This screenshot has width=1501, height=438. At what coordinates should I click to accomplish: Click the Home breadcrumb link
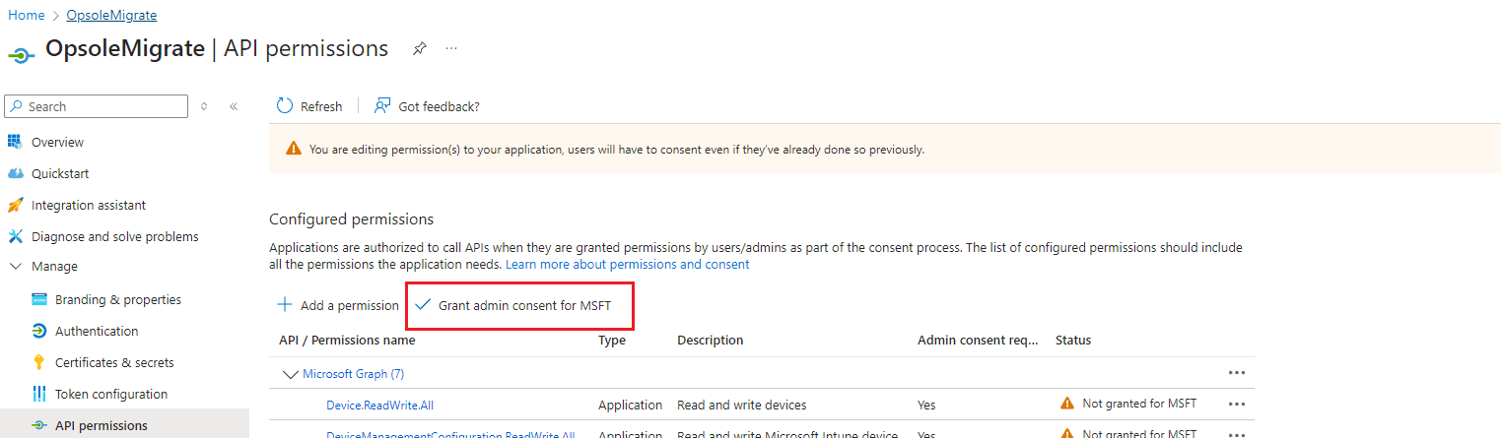(x=26, y=15)
